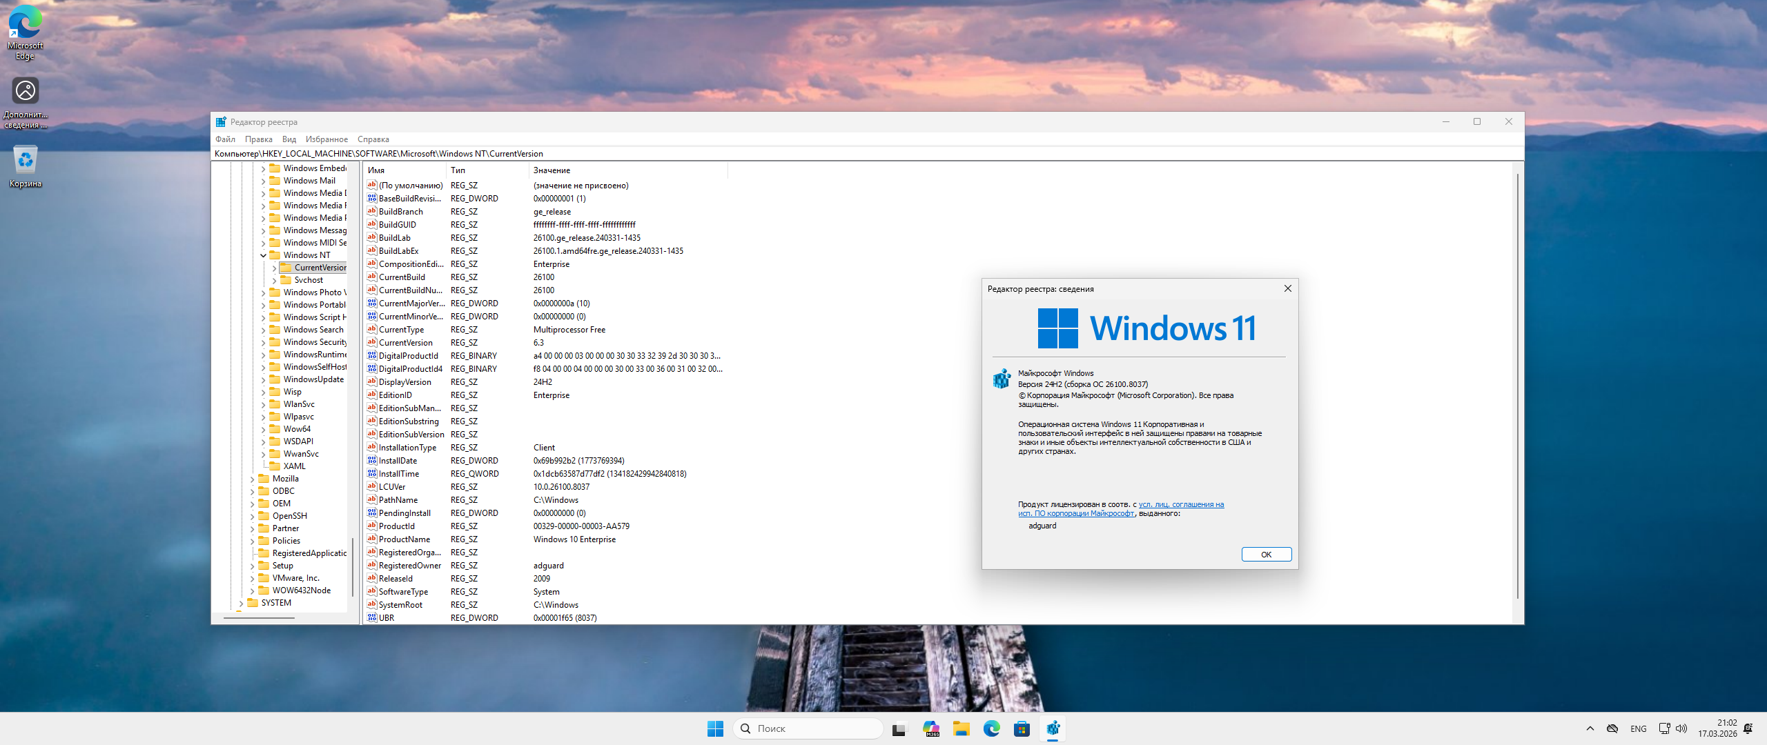
Task: Collapse the Windows NT tree node
Action: click(x=263, y=255)
